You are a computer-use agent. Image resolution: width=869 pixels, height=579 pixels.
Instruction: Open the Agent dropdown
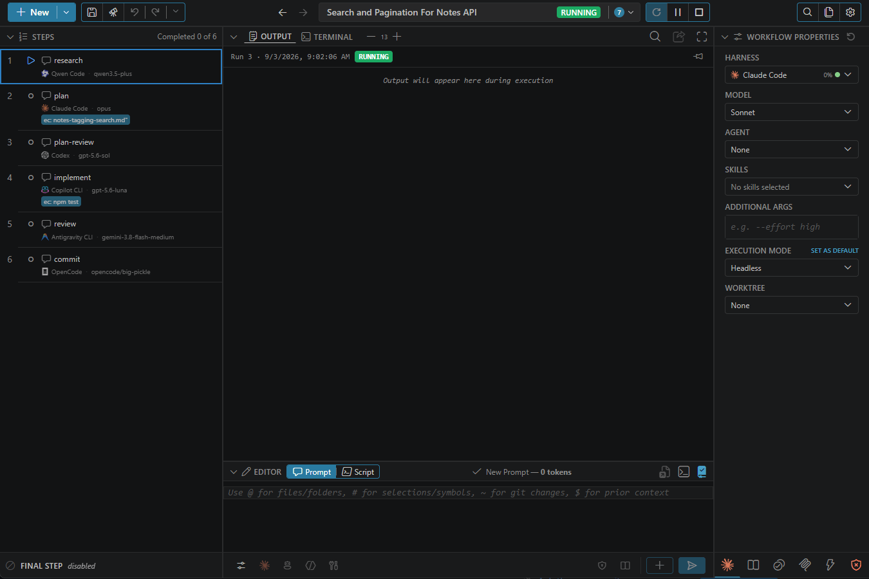(x=792, y=149)
